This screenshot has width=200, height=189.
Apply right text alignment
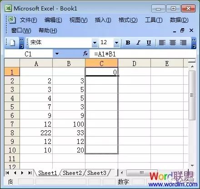[x=183, y=43]
